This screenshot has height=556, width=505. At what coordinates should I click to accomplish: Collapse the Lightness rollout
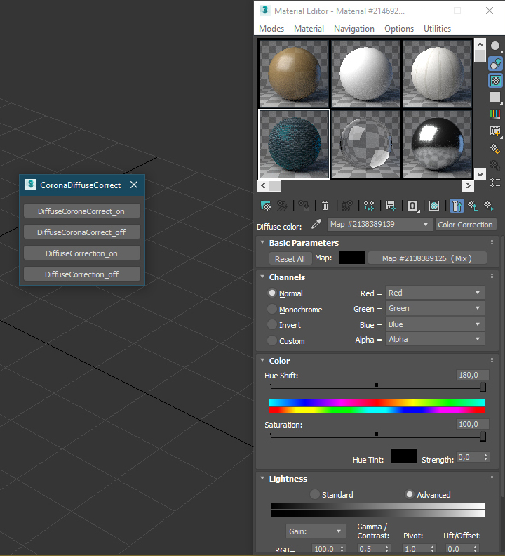point(262,478)
